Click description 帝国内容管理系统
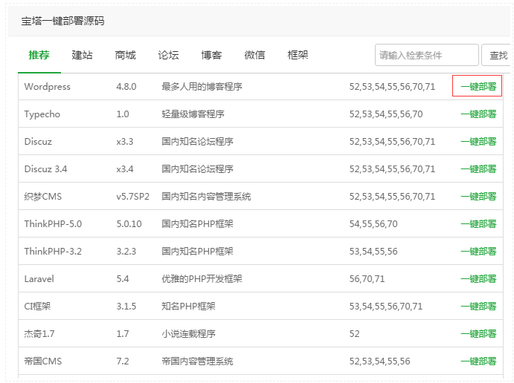 (x=197, y=361)
